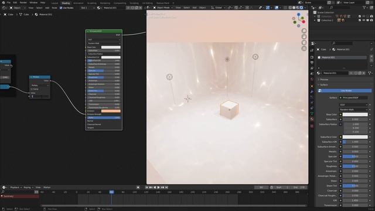Screen dimensions: 375x211
Task: Open node editor Add menu
Action: pyautogui.click(x=47, y=8)
